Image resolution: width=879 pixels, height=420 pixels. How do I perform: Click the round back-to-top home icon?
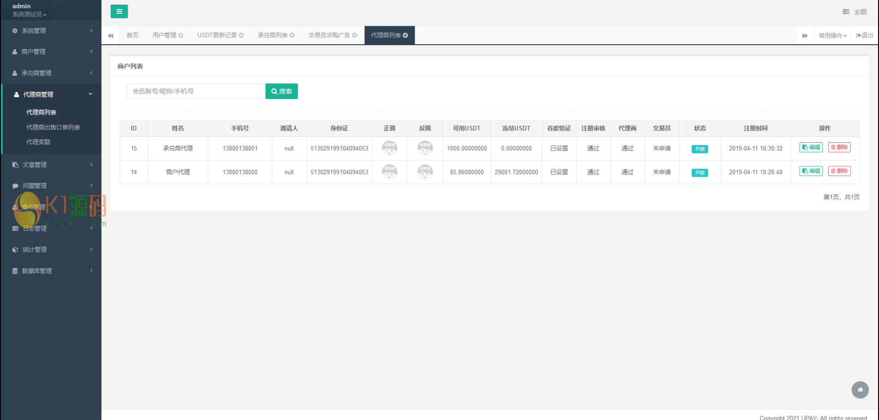860,390
